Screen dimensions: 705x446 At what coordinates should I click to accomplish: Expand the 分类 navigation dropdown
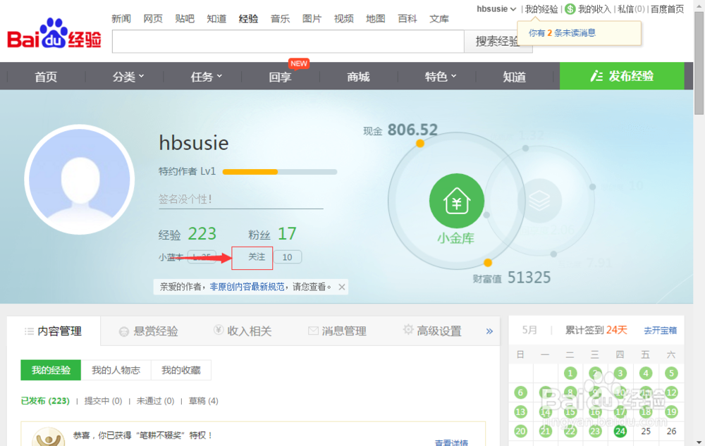[128, 76]
